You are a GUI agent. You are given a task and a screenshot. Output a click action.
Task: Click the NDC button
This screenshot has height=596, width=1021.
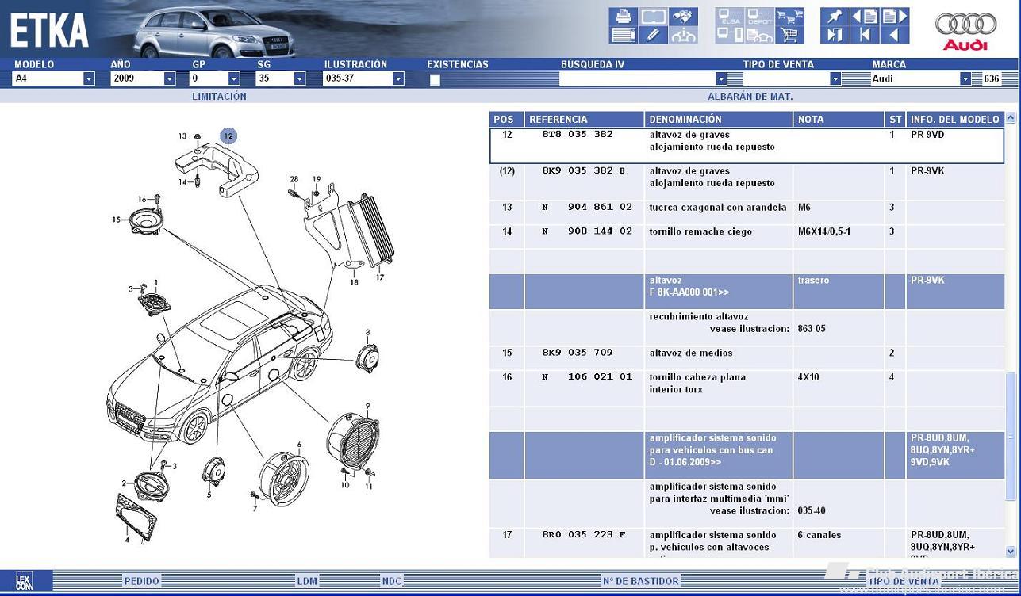click(392, 581)
